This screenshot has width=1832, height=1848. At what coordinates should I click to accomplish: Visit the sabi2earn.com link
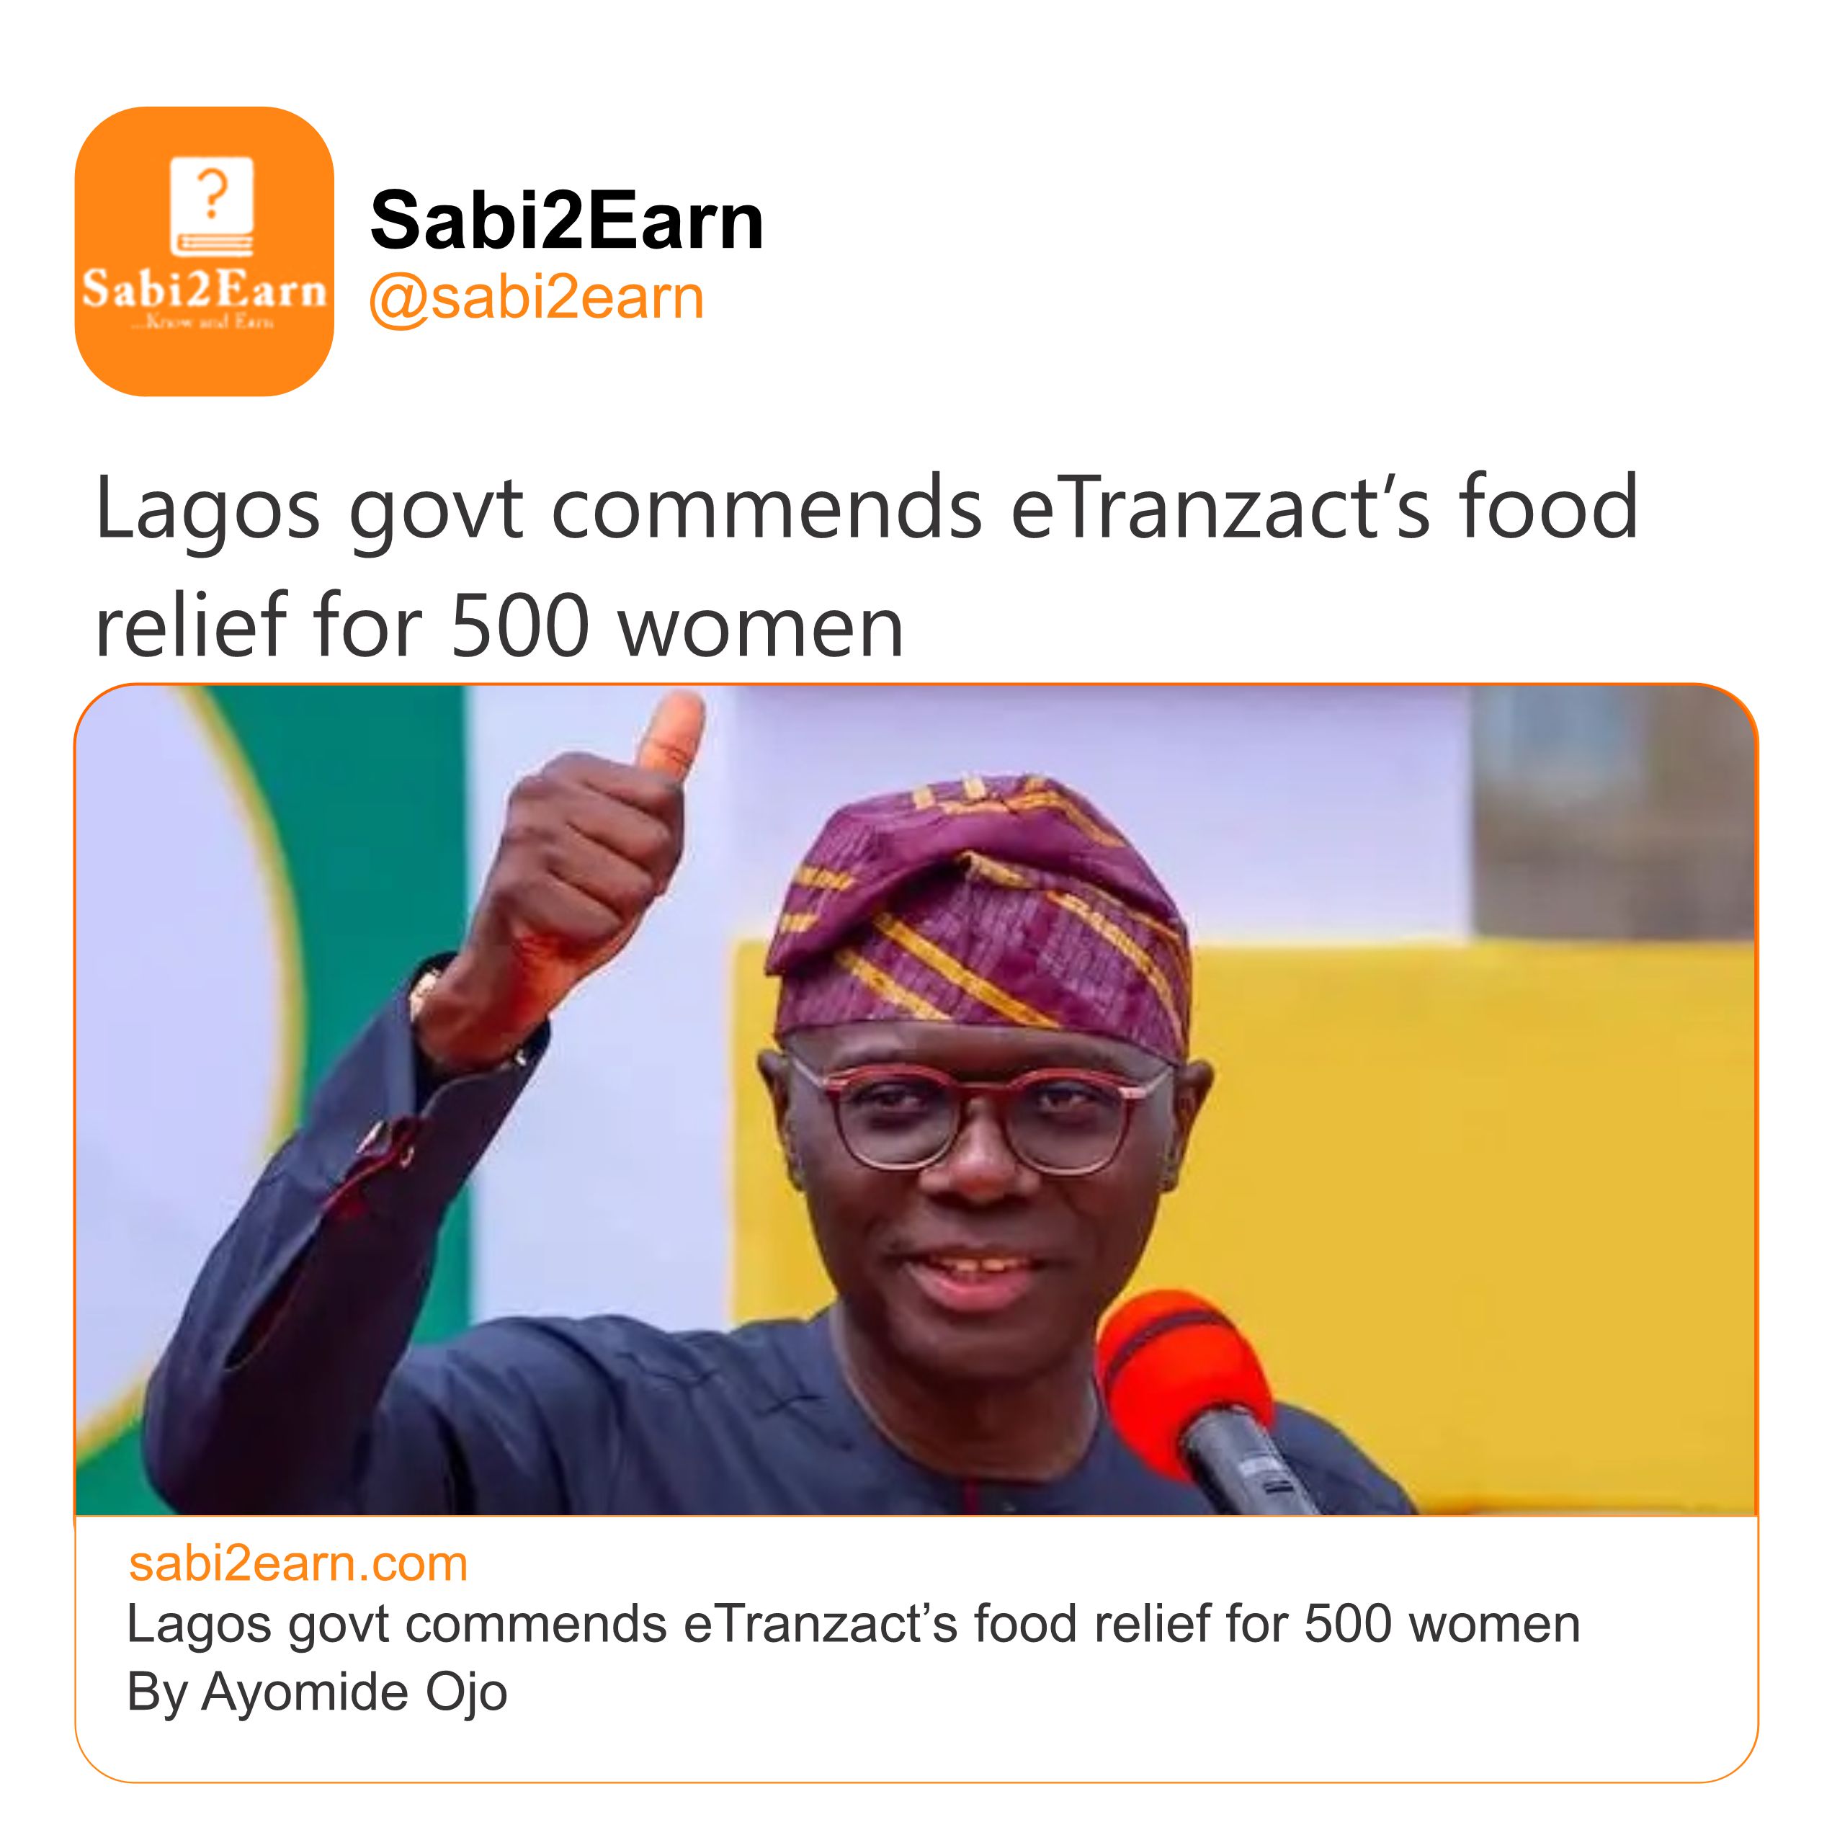(298, 1563)
